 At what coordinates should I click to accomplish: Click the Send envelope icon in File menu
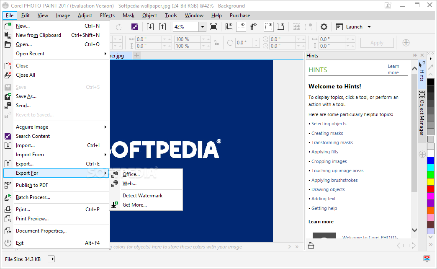click(8, 106)
